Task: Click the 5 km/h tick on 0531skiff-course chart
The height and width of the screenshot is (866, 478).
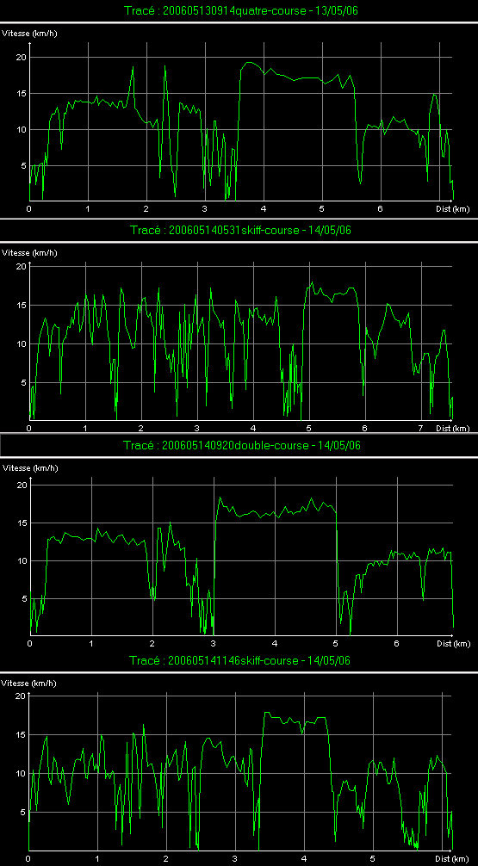Action: 22,382
